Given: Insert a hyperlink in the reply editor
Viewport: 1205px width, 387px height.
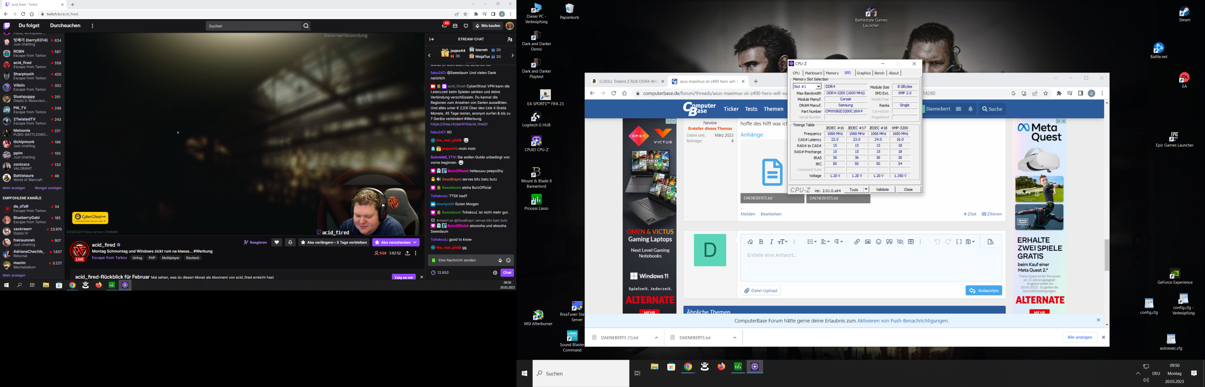Looking at the screenshot, I should pos(857,242).
